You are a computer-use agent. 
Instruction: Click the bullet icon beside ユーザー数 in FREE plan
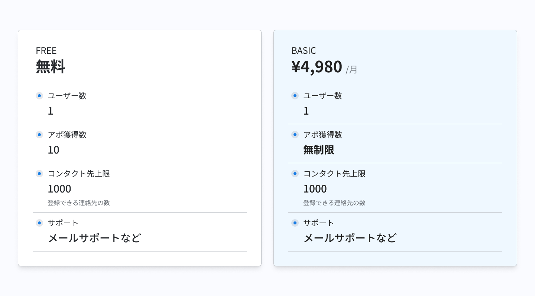39,96
